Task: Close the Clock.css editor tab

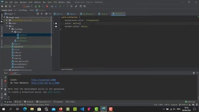Action: click(124, 14)
